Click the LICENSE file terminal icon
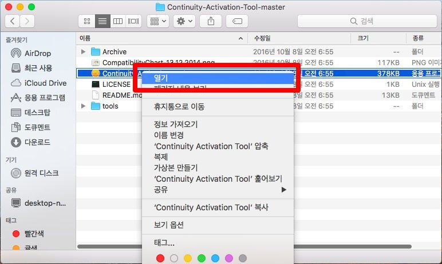 pyautogui.click(x=96, y=84)
